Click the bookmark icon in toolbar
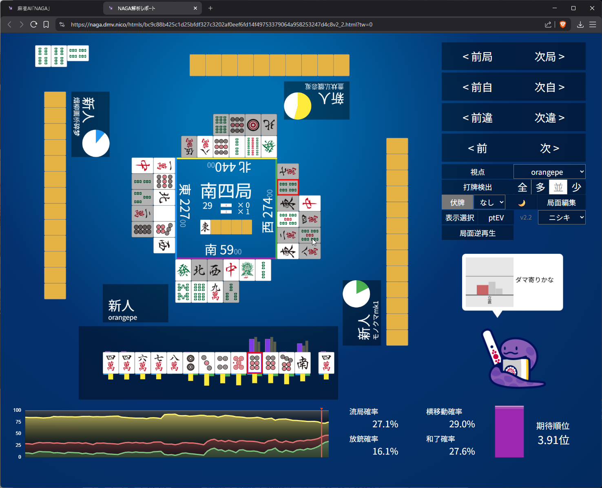 [46, 24]
